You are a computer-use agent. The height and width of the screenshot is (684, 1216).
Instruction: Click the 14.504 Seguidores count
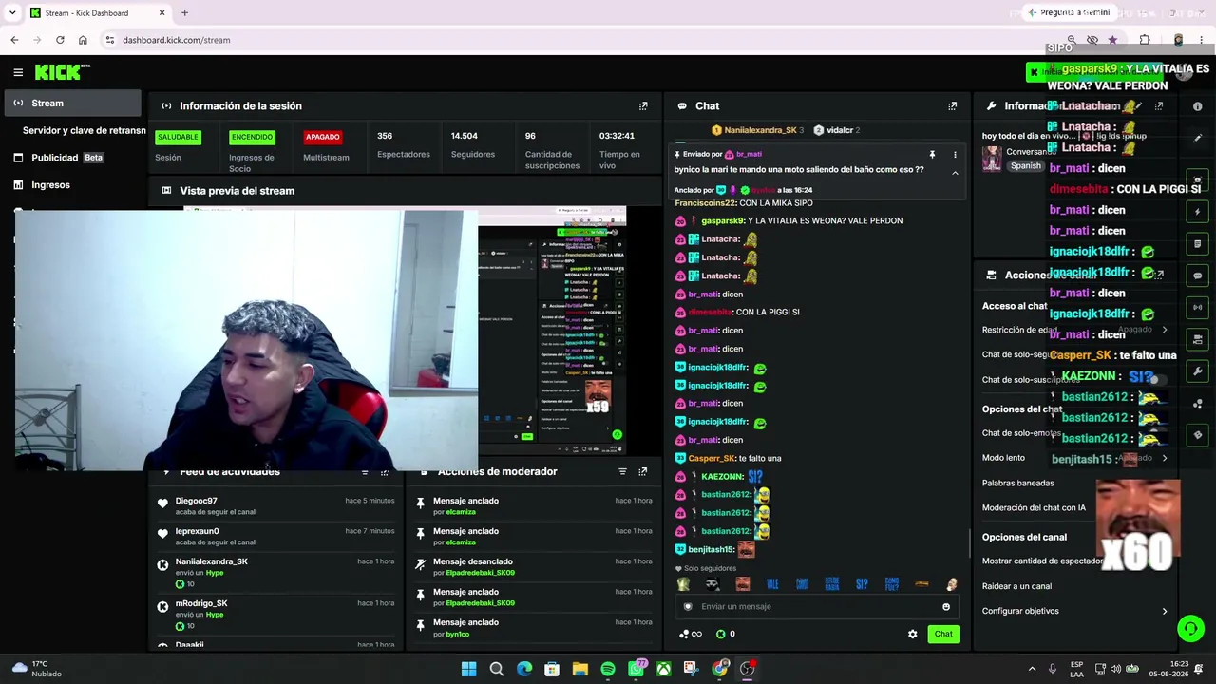click(x=465, y=136)
